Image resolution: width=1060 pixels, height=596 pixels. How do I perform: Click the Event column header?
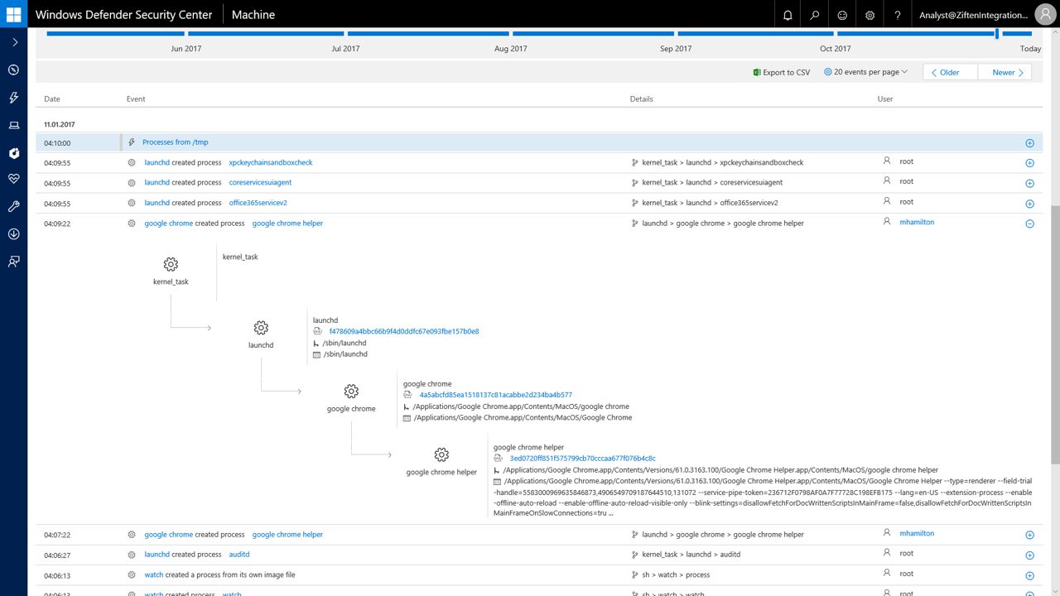(x=136, y=99)
